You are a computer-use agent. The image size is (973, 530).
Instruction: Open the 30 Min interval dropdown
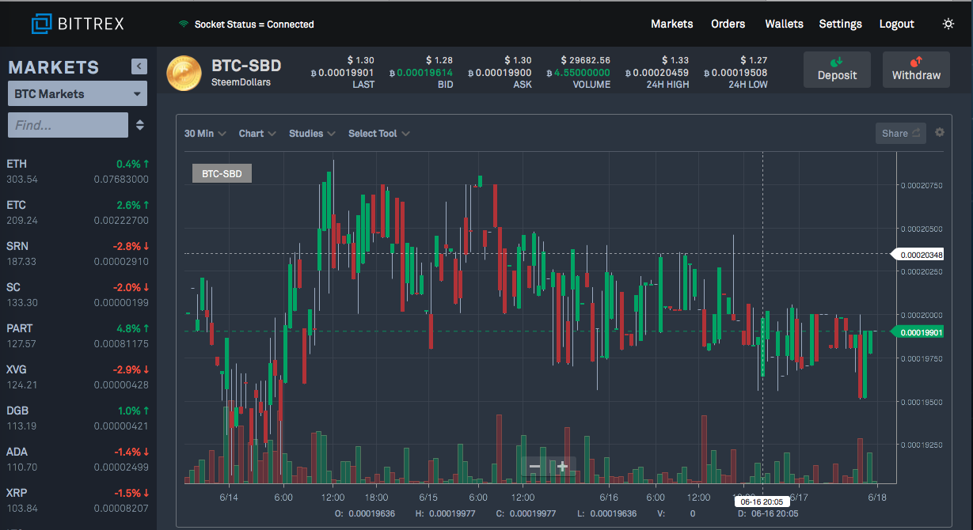(x=205, y=133)
